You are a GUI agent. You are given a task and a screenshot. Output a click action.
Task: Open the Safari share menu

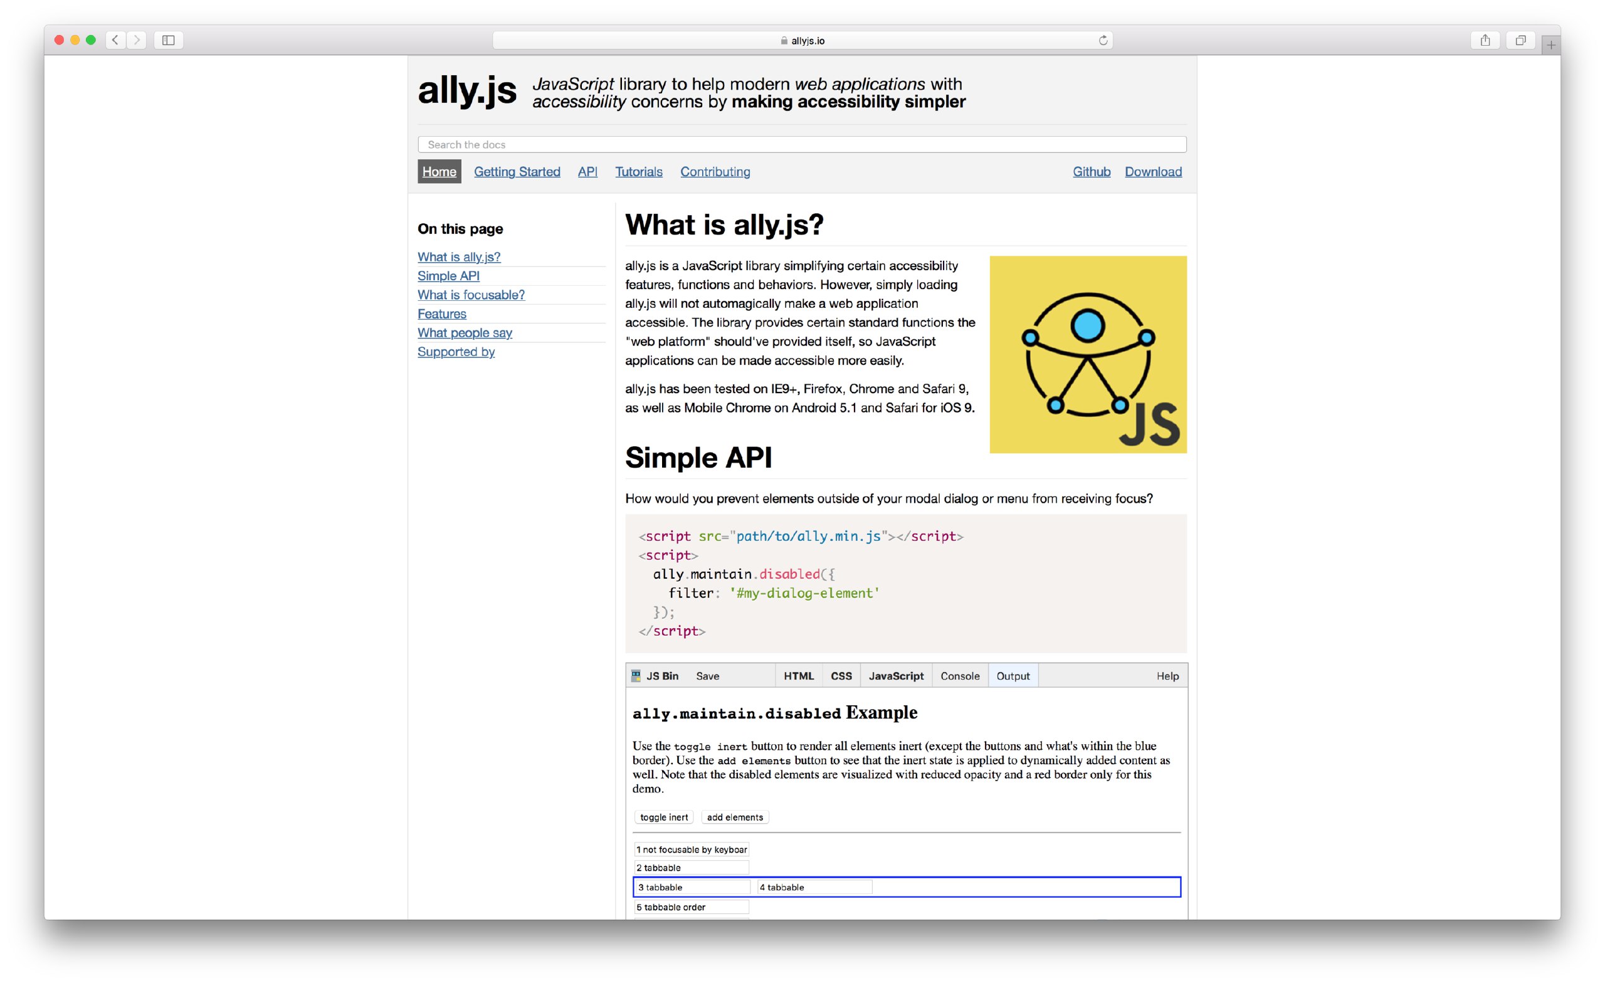point(1485,39)
